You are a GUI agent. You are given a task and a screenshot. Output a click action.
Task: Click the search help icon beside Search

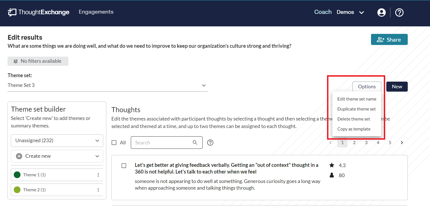point(210,142)
